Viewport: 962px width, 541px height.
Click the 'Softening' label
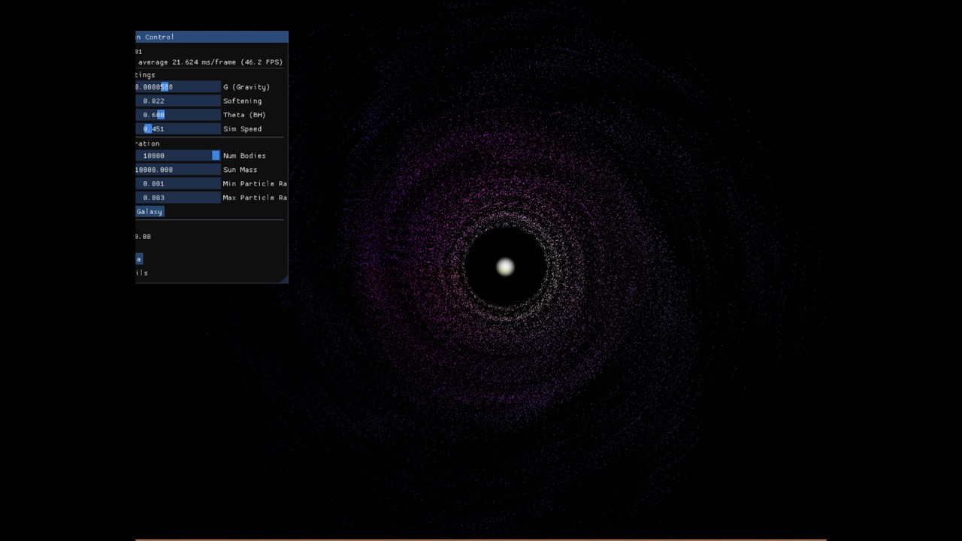click(242, 101)
